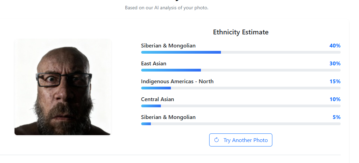Click the uploaded face photo thumbnail
Screen dimensions: 359x163
coord(62,87)
